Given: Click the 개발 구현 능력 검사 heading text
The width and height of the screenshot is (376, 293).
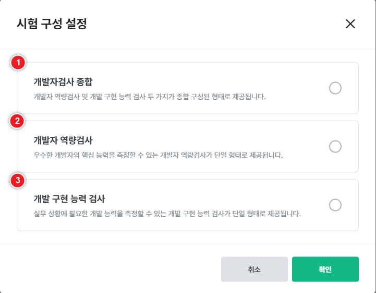Looking at the screenshot, I should tap(69, 198).
